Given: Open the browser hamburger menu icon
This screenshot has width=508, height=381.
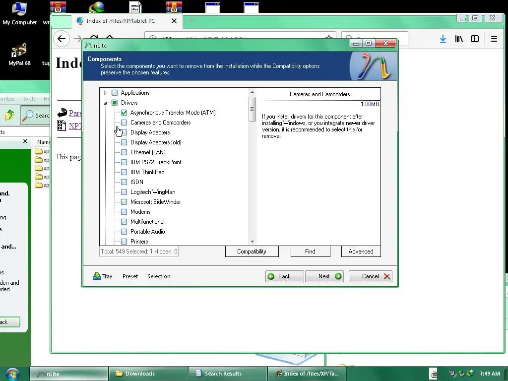Looking at the screenshot, I should pyautogui.click(x=494, y=39).
